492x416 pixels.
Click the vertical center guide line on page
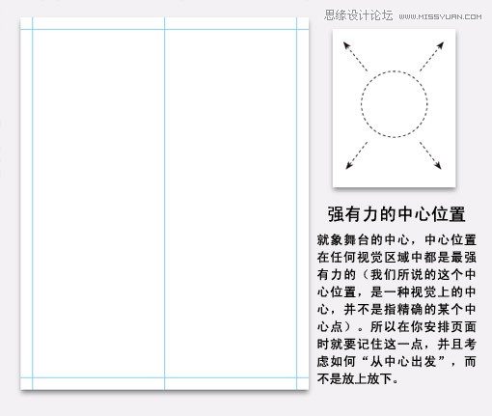pyautogui.click(x=164, y=204)
